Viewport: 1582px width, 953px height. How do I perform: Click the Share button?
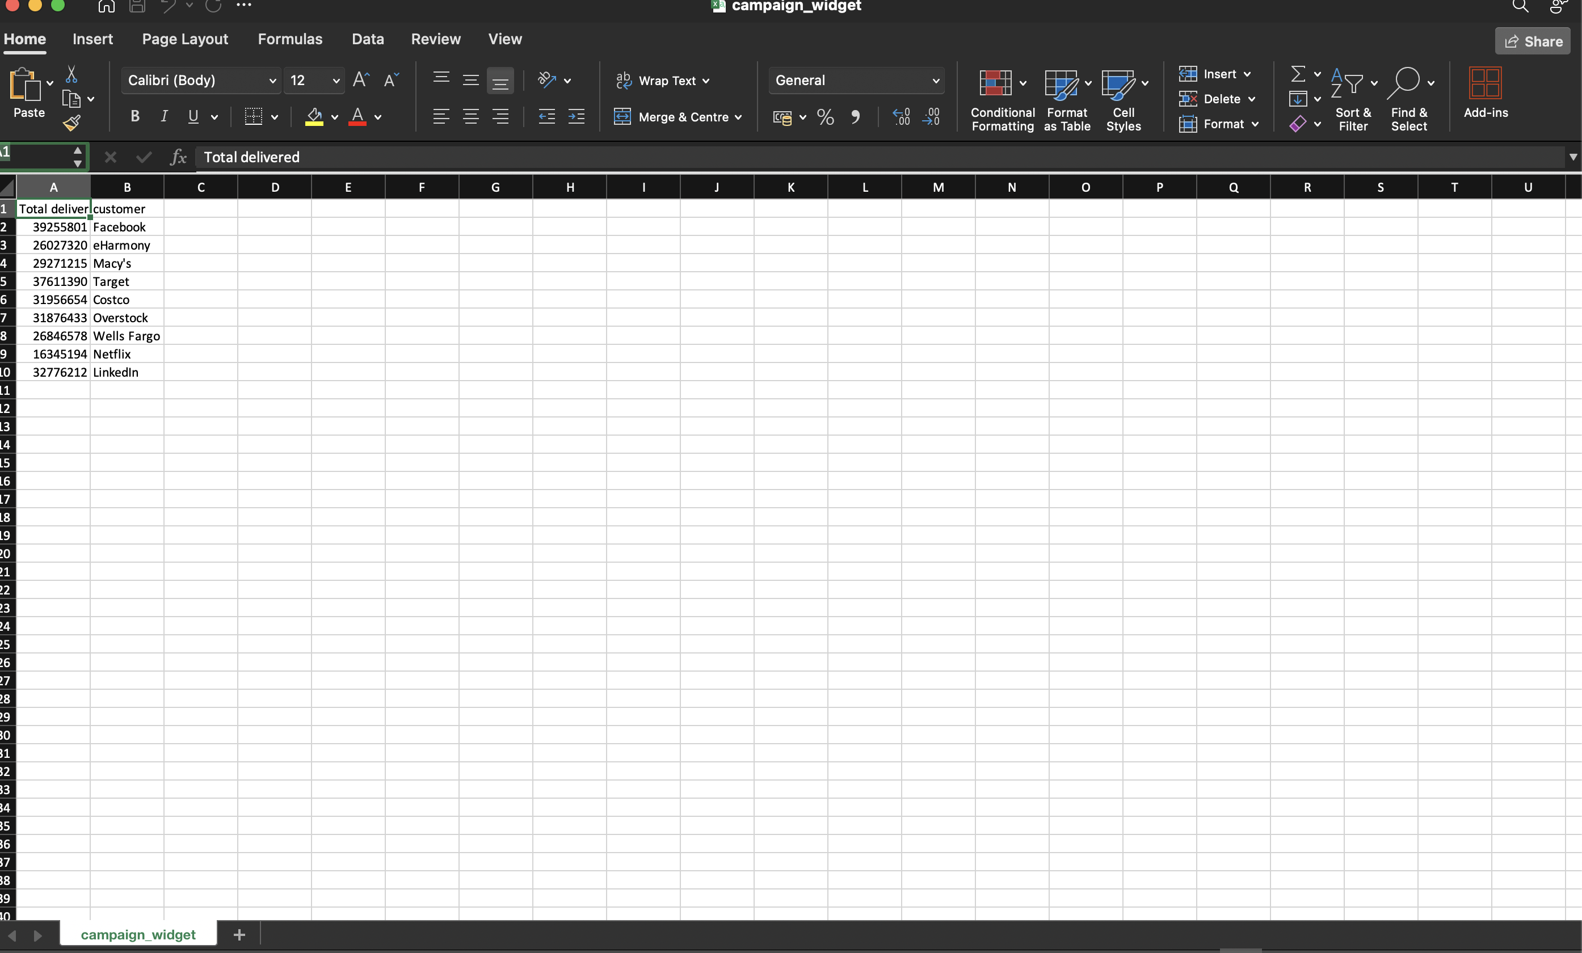1533,41
